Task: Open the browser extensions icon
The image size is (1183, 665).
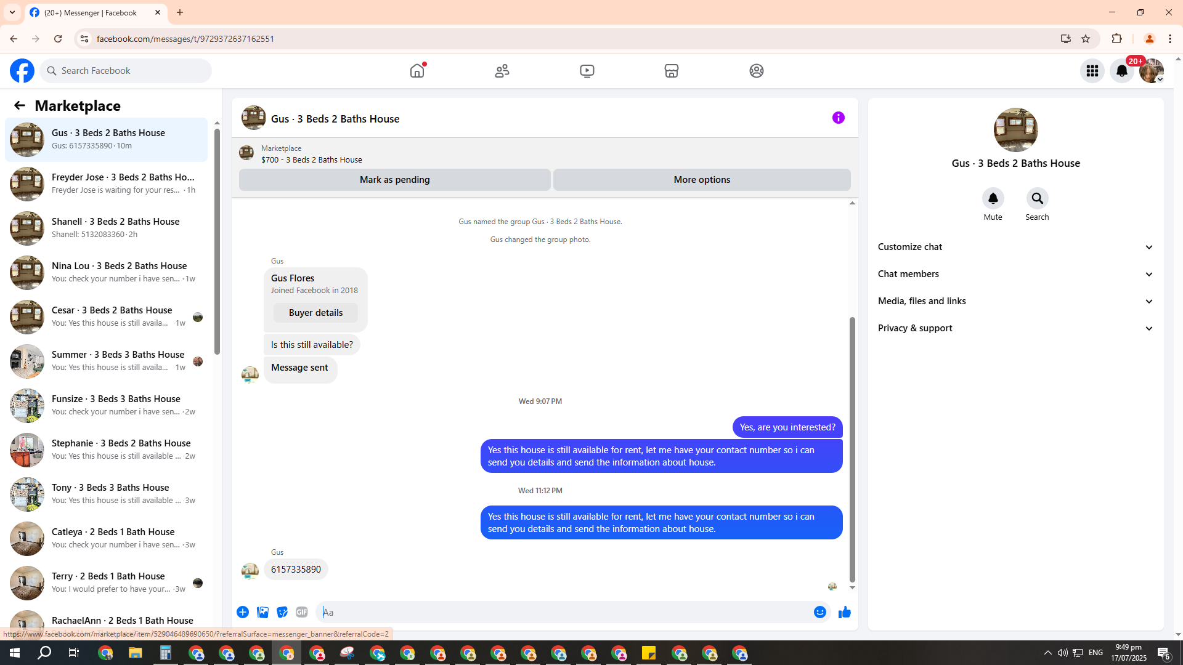Action: coord(1117,39)
